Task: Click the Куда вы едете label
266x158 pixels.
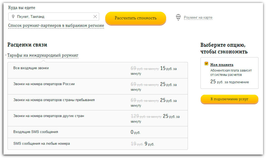Action: click(22, 8)
